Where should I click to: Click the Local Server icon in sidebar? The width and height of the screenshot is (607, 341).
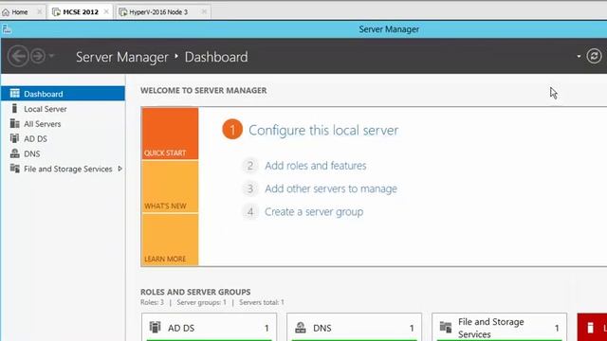tap(15, 109)
